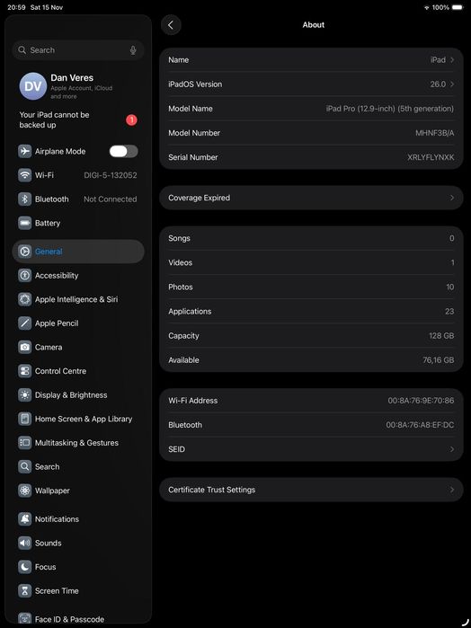Viewport: 471px width, 628px height.
Task: Tap the Capacity value 128 GB
Action: [441, 336]
